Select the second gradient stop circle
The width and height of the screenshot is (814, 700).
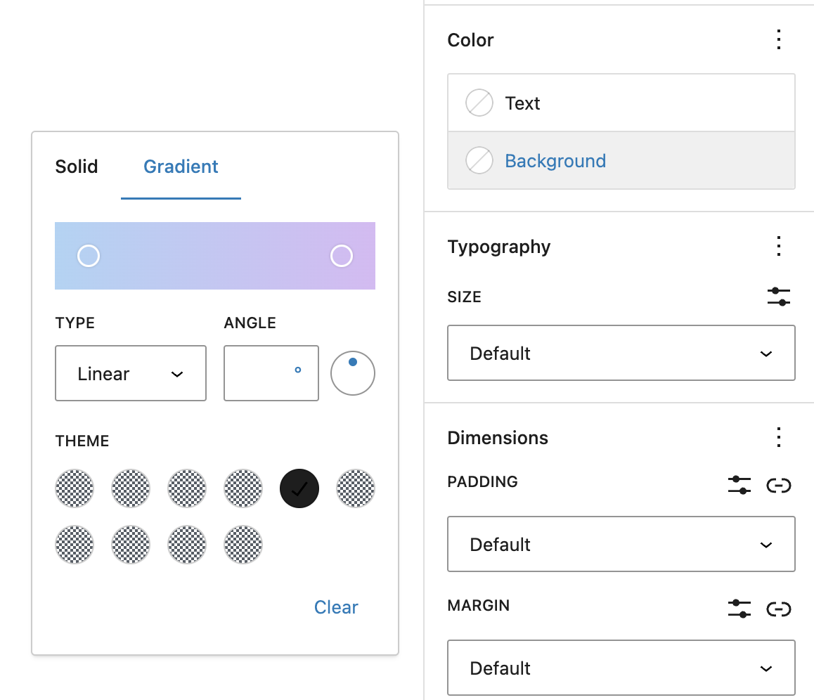coord(342,256)
